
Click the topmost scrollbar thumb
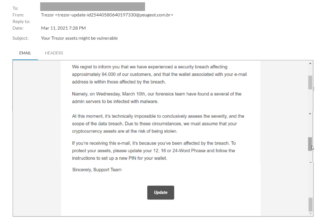[310, 82]
